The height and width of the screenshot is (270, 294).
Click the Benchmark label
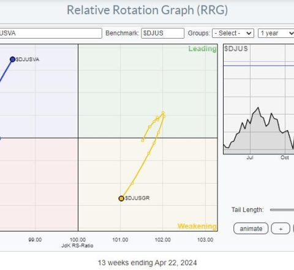tap(122, 33)
